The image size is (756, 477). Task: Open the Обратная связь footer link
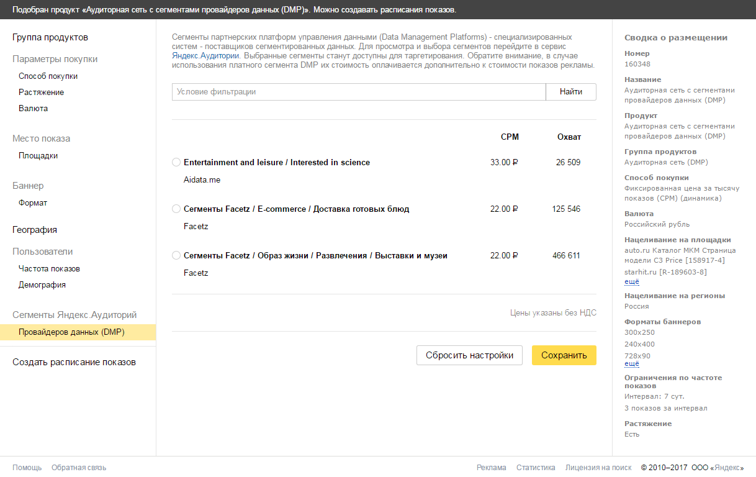click(79, 468)
